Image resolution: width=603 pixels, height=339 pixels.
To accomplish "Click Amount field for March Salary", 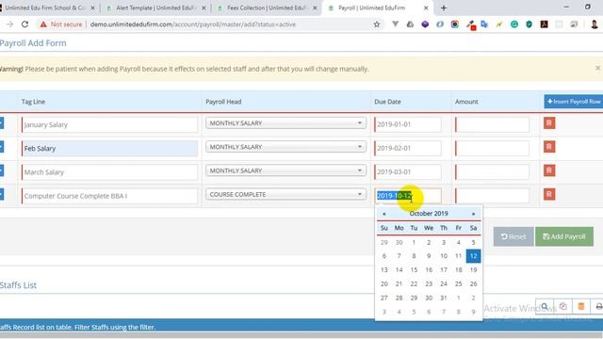I will pos(492,172).
